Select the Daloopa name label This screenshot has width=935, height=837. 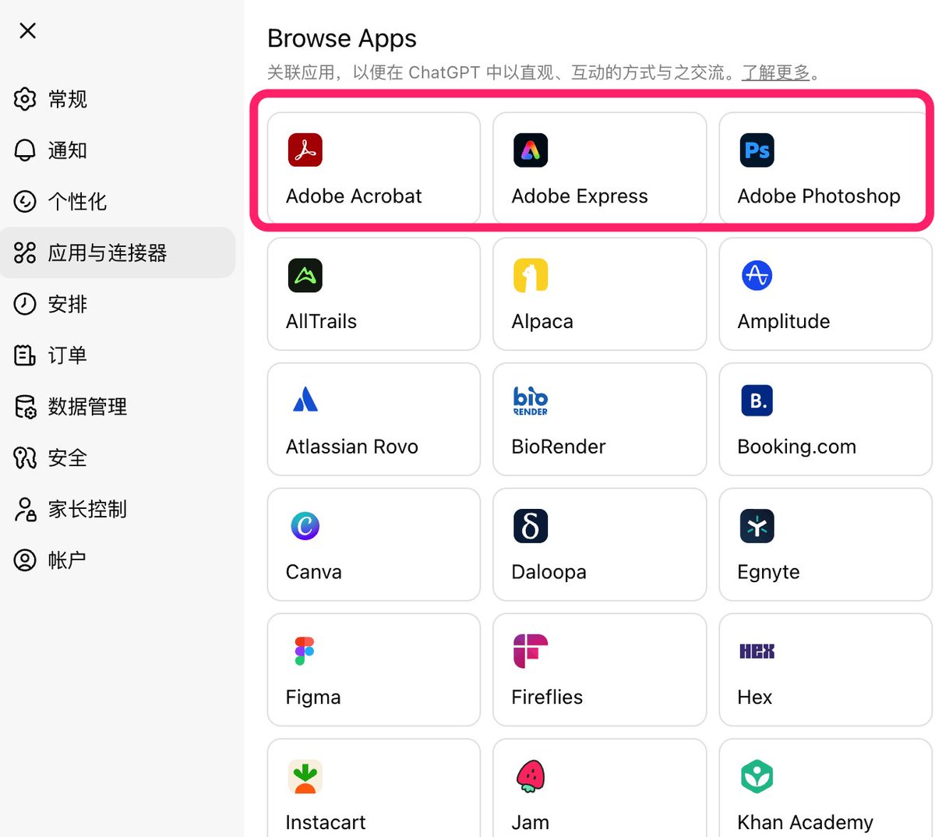point(549,572)
